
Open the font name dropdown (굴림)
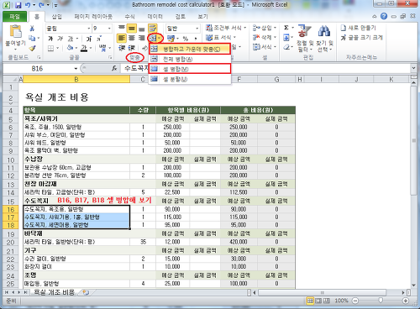coord(89,29)
